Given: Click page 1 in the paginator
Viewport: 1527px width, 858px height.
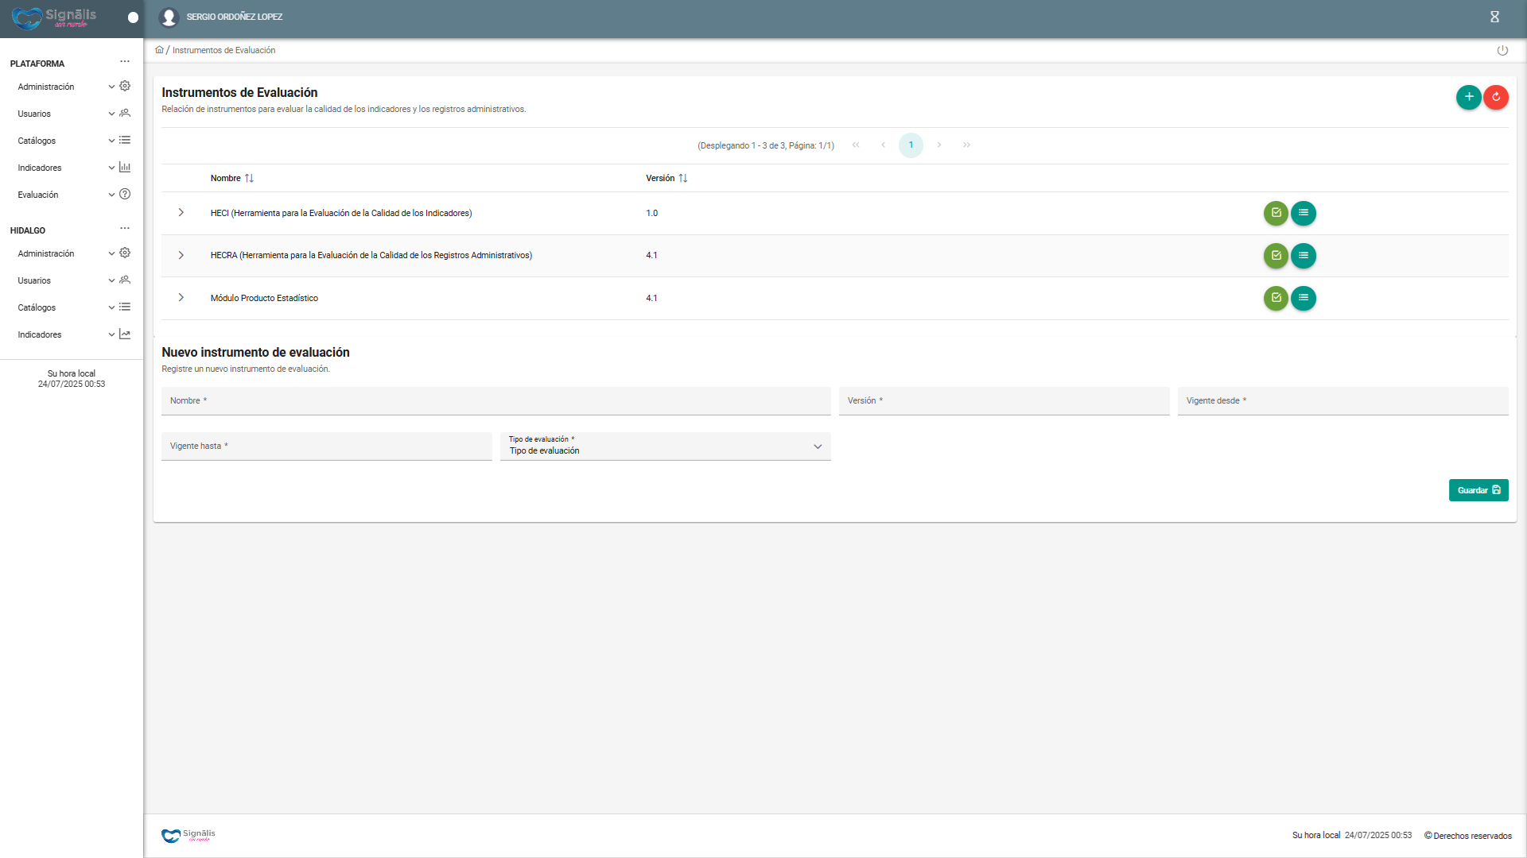Looking at the screenshot, I should [911, 145].
